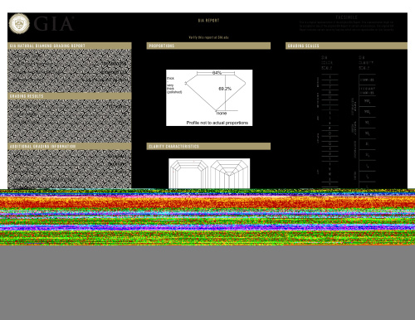Click the diamond profile proportions diagram
415x320 pixels.
[x=209, y=98]
